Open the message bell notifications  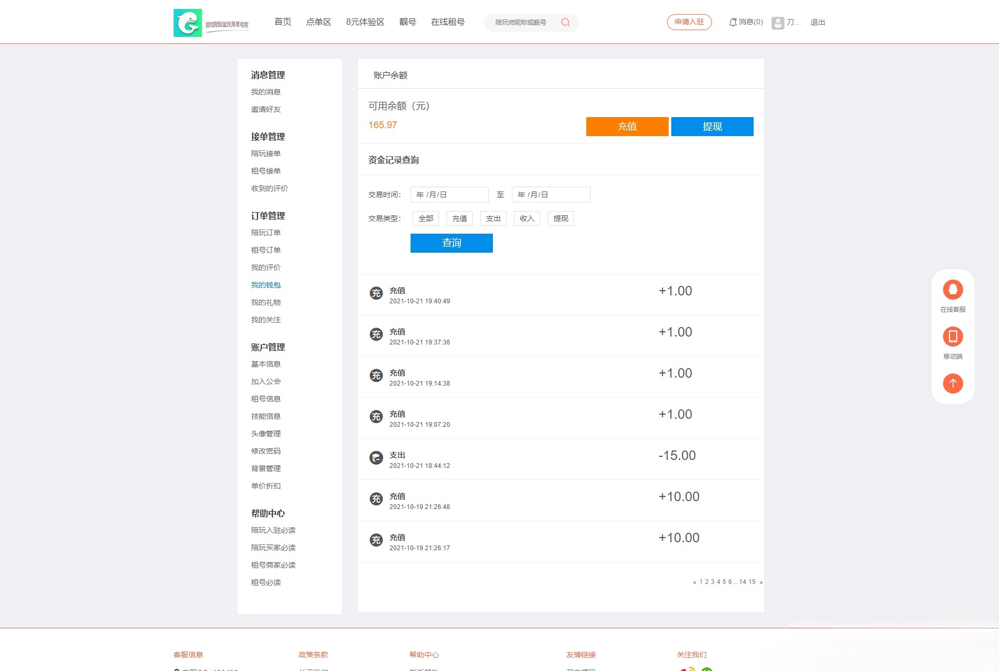click(732, 22)
